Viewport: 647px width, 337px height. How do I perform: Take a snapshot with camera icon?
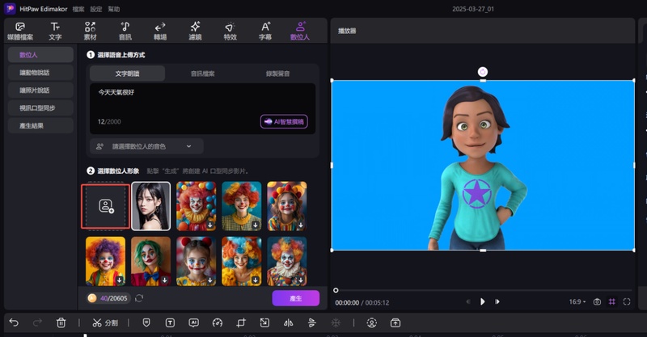pyautogui.click(x=597, y=302)
